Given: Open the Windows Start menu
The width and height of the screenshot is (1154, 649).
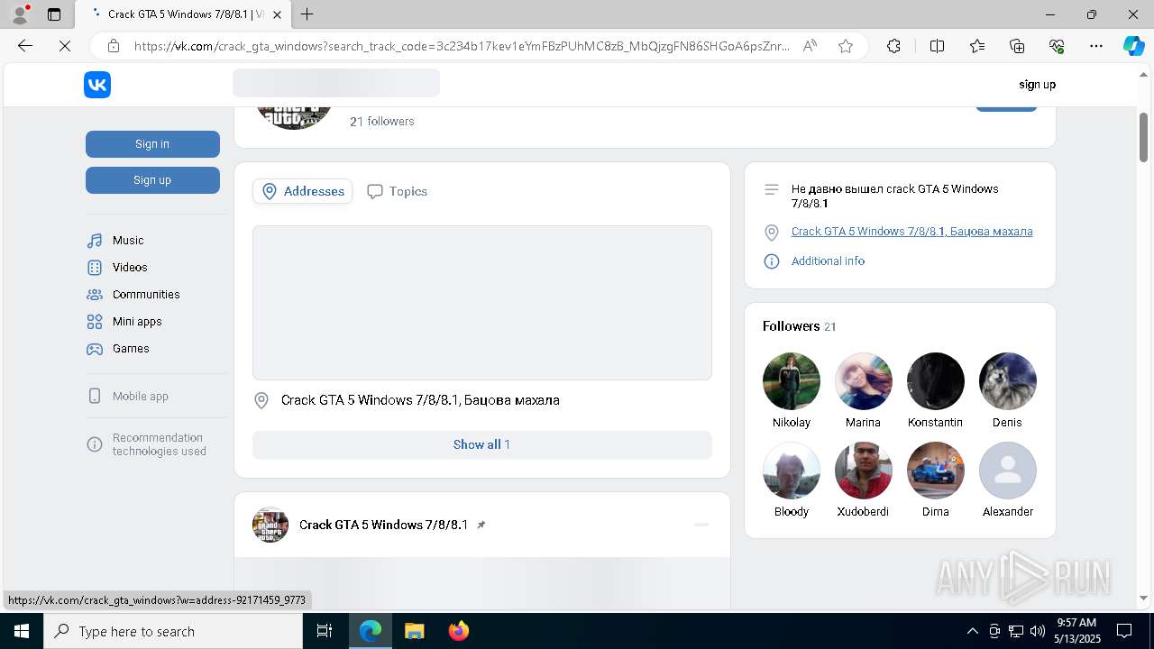Looking at the screenshot, I should pos(22,631).
